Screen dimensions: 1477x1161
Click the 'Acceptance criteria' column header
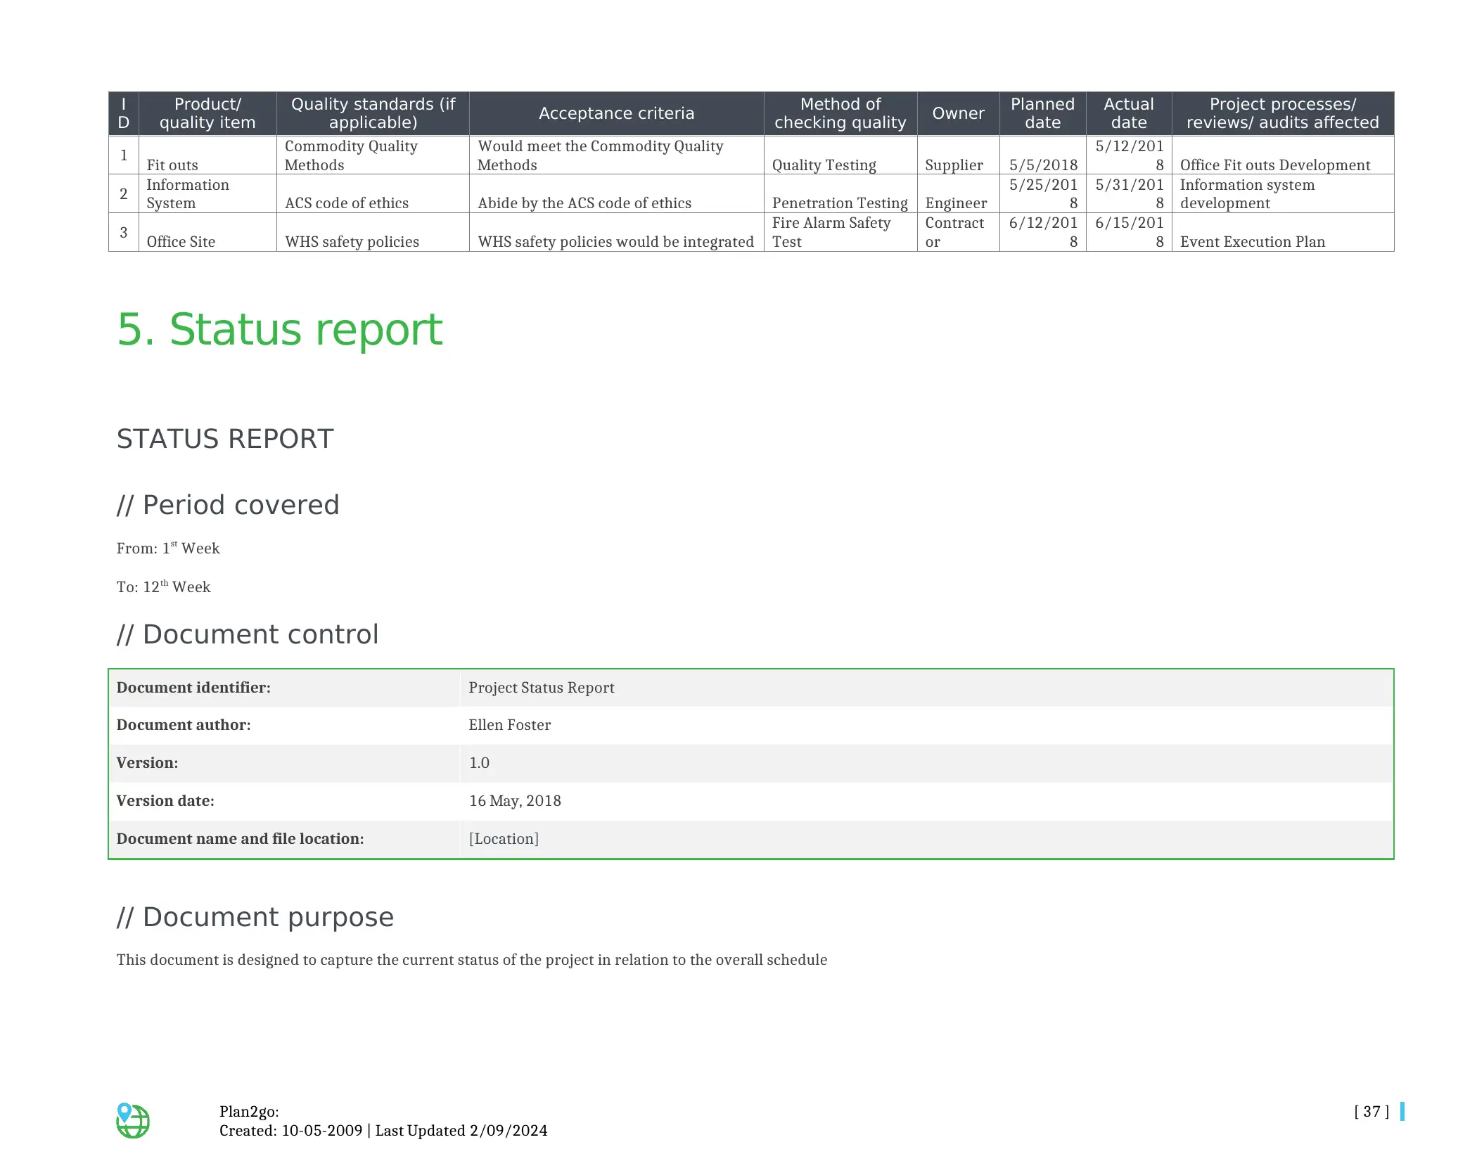[616, 113]
